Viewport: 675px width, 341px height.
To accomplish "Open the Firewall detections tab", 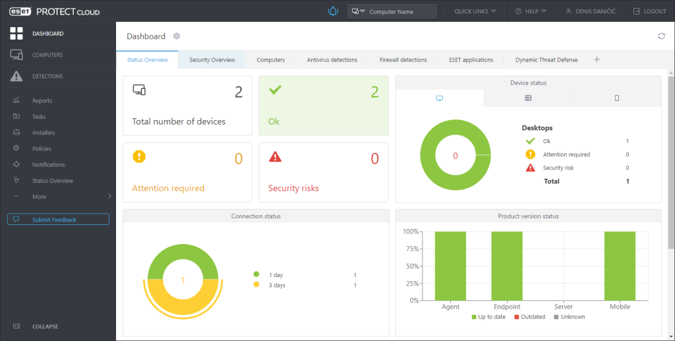I will [x=403, y=60].
